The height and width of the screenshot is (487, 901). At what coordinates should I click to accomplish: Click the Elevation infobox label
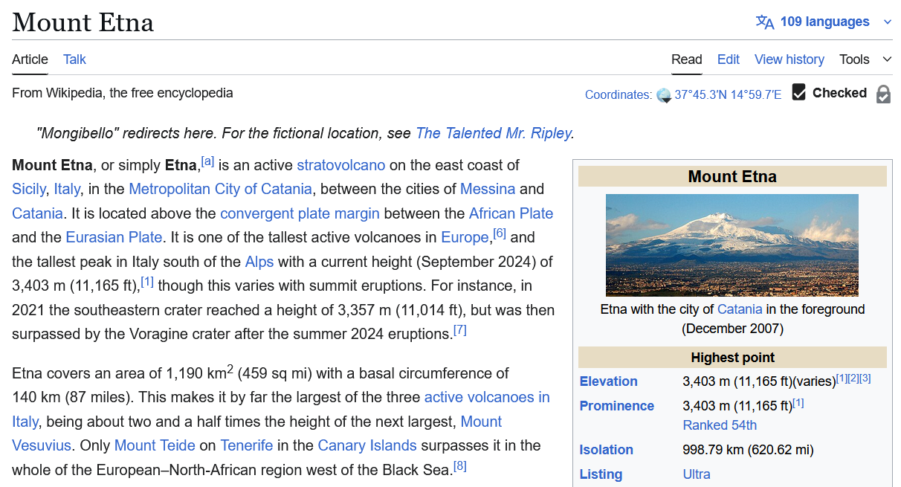click(609, 381)
